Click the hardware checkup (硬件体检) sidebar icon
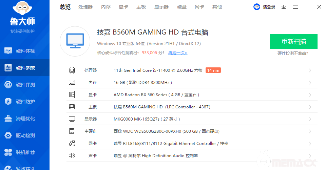Image resolution: width=325 pixels, height=170 pixels. (x=8, y=51)
